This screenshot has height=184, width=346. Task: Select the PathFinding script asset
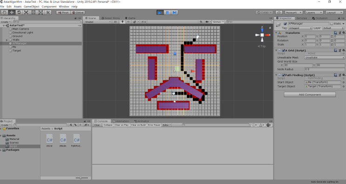pyautogui.click(x=76, y=140)
